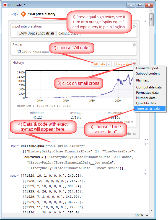This screenshot has height=220, width=168.
Task: Click PodStates in the In[2] code
Action: [31, 157]
